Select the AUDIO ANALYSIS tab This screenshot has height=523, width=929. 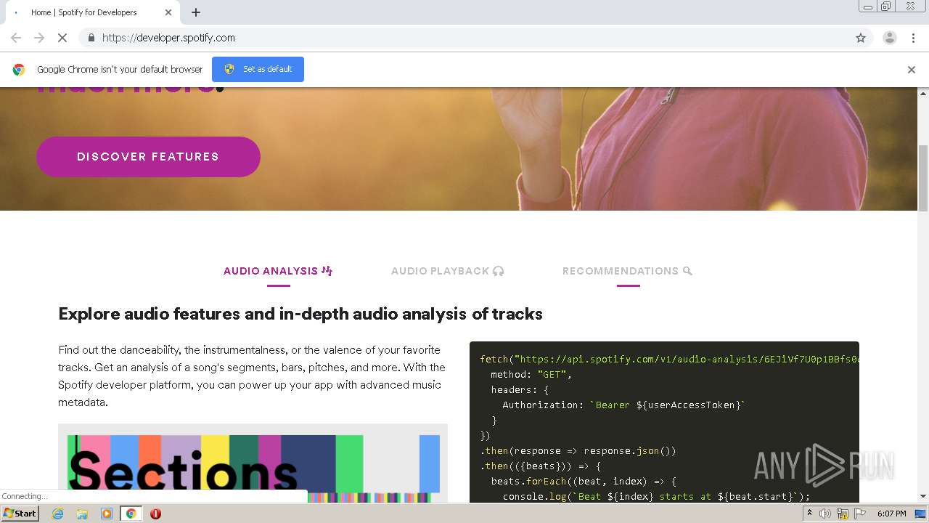(x=278, y=271)
